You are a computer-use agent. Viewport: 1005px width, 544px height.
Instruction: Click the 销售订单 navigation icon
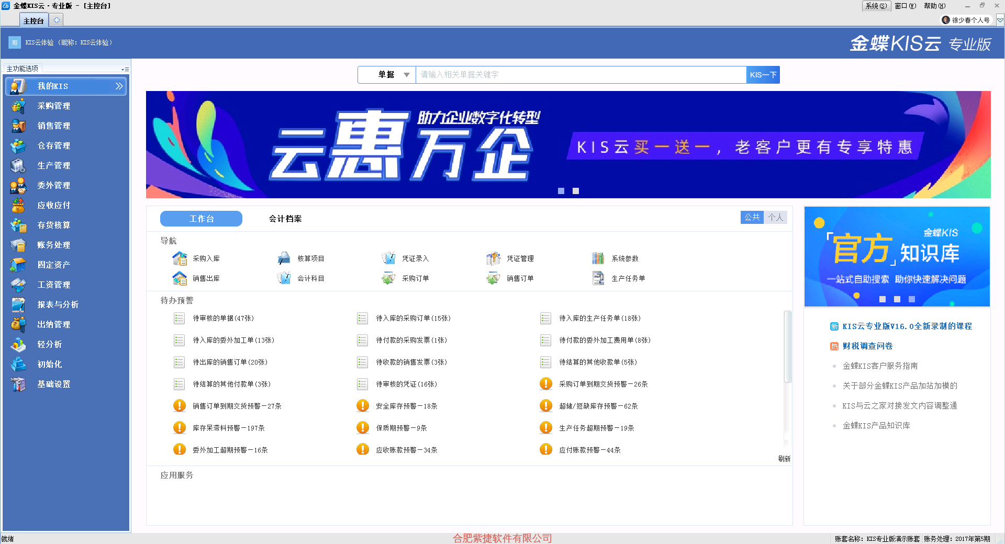tap(493, 278)
